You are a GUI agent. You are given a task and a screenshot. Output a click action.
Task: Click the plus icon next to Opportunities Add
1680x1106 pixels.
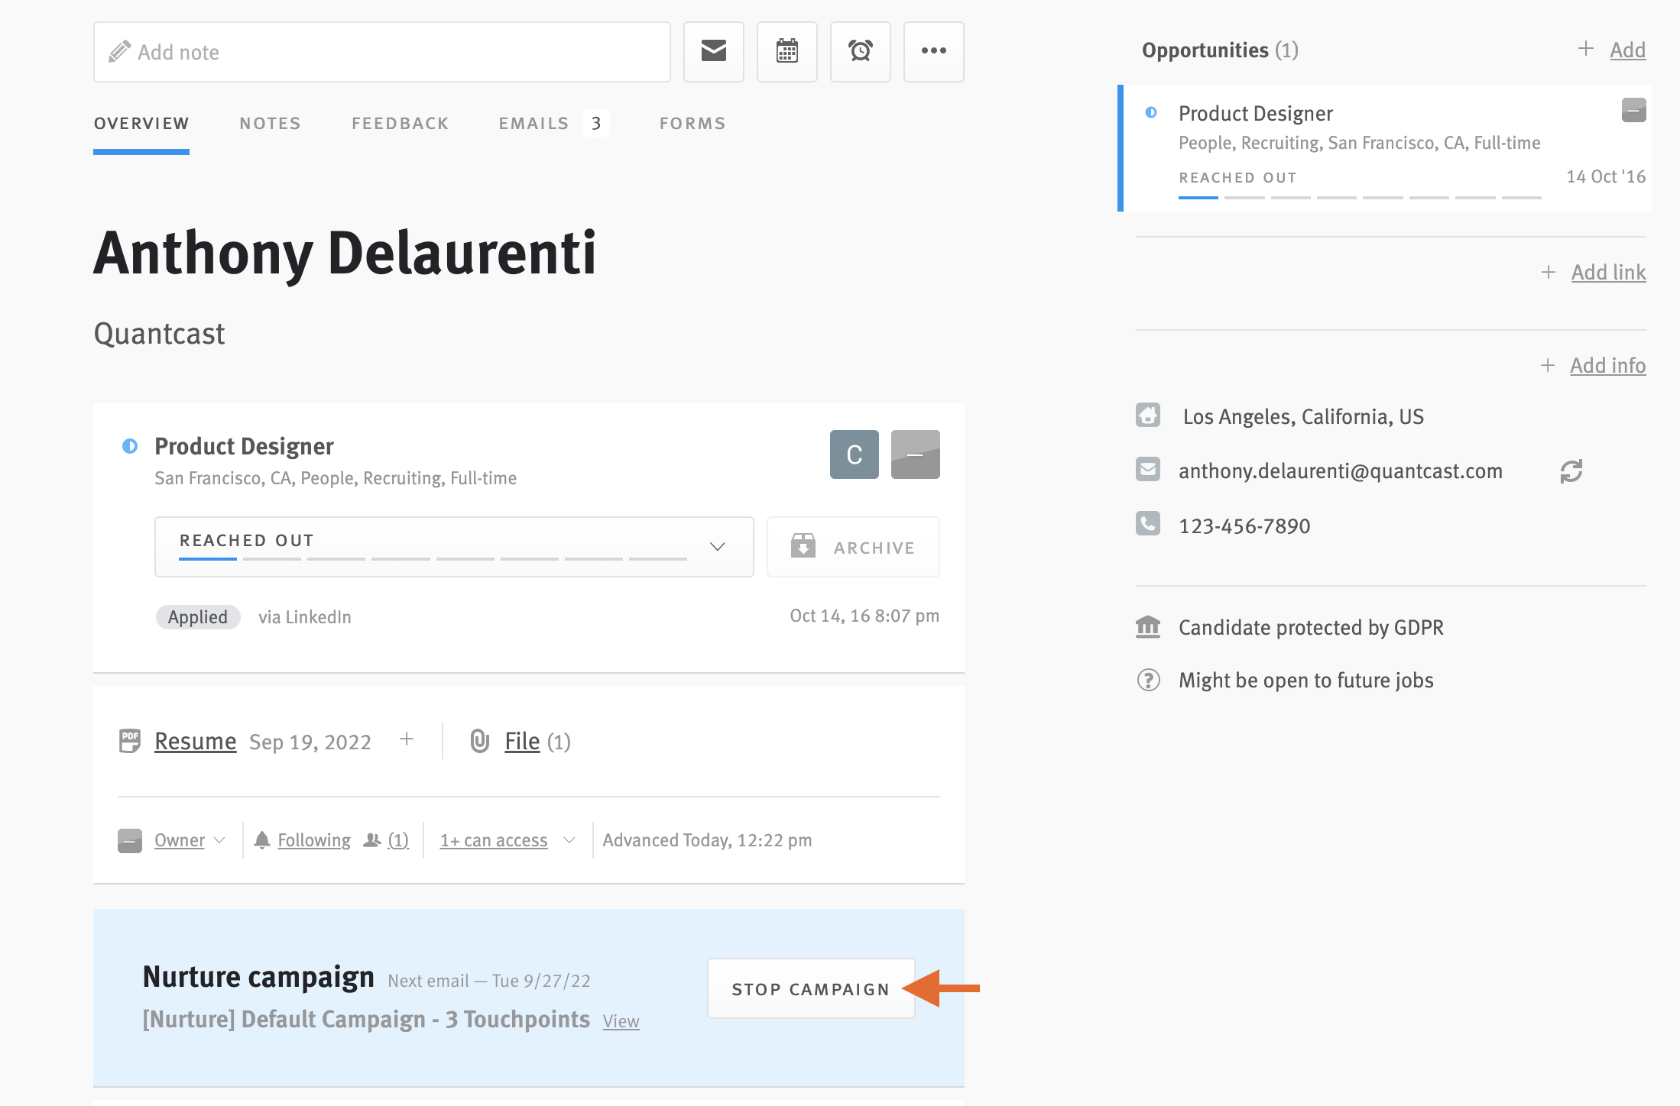[1586, 48]
